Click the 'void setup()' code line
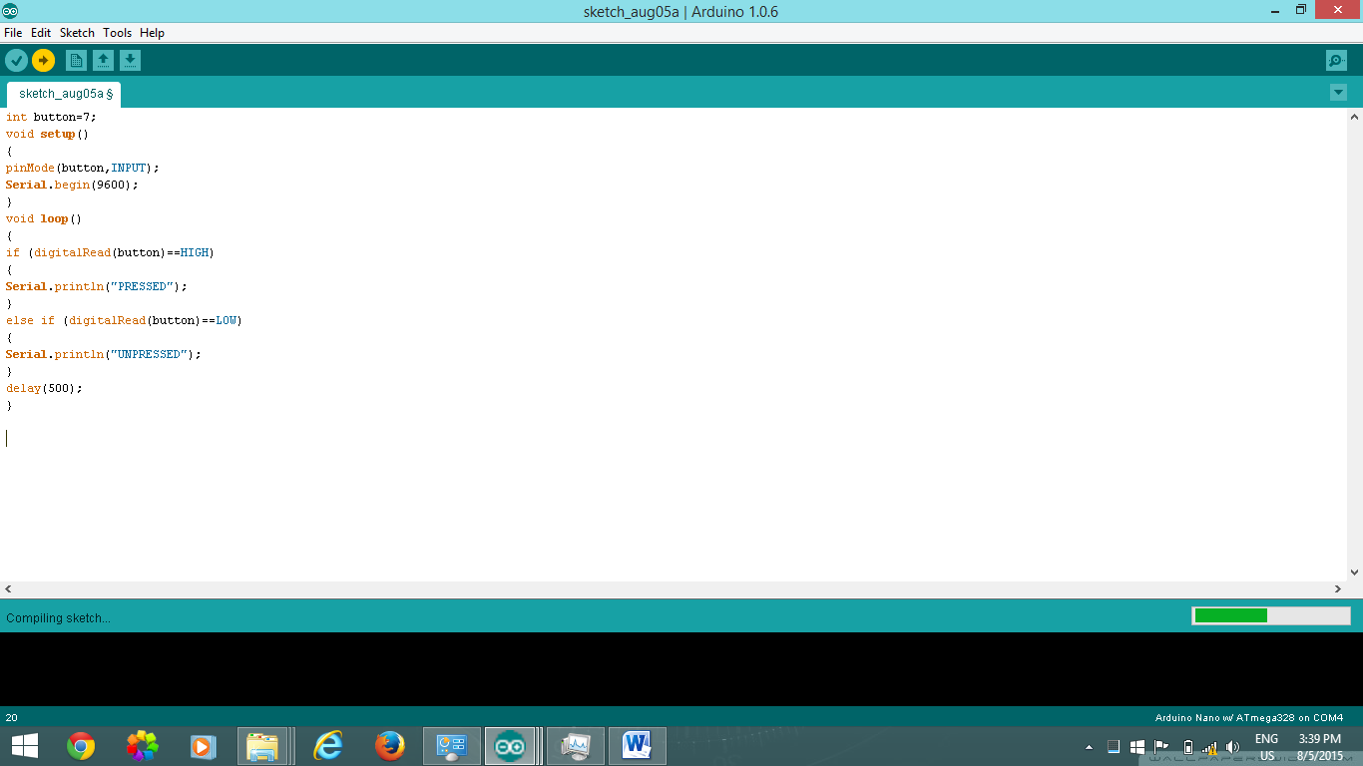Image resolution: width=1363 pixels, height=766 pixels. click(47, 134)
